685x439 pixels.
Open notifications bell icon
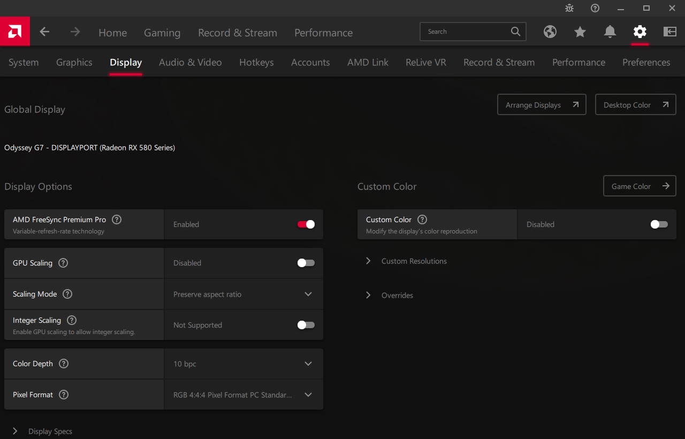(610, 32)
